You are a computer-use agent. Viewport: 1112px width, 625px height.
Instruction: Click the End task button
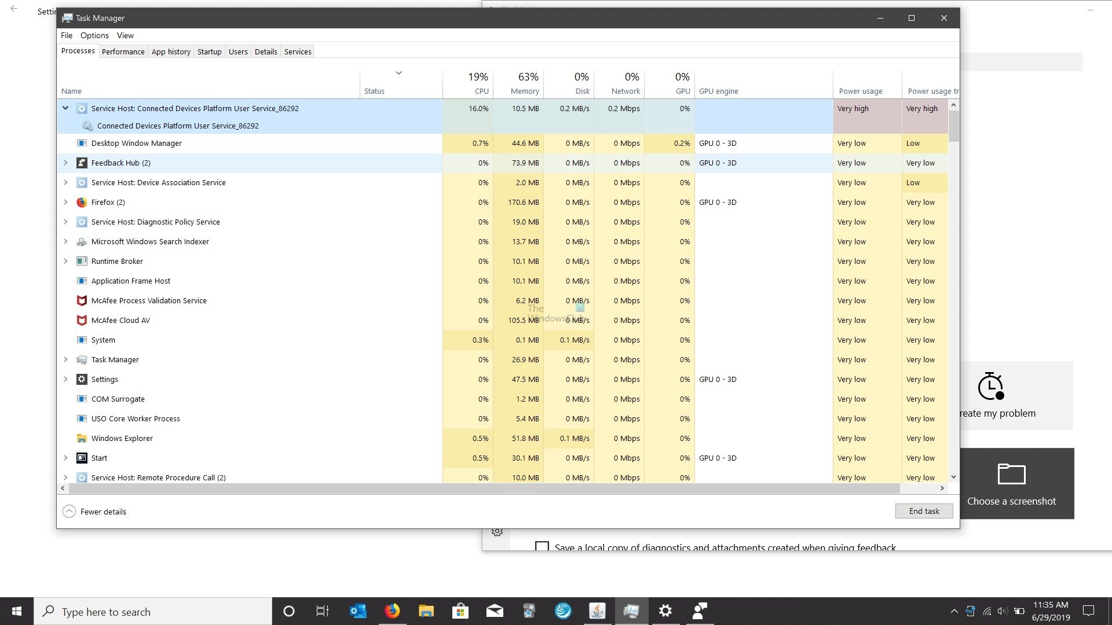(x=923, y=511)
